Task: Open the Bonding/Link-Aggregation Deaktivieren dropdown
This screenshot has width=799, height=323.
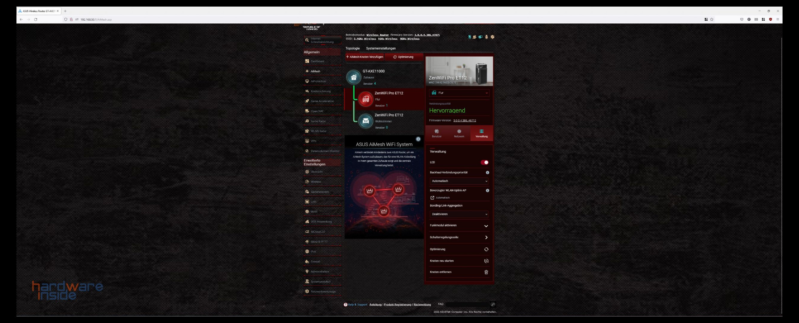Action: 459,214
